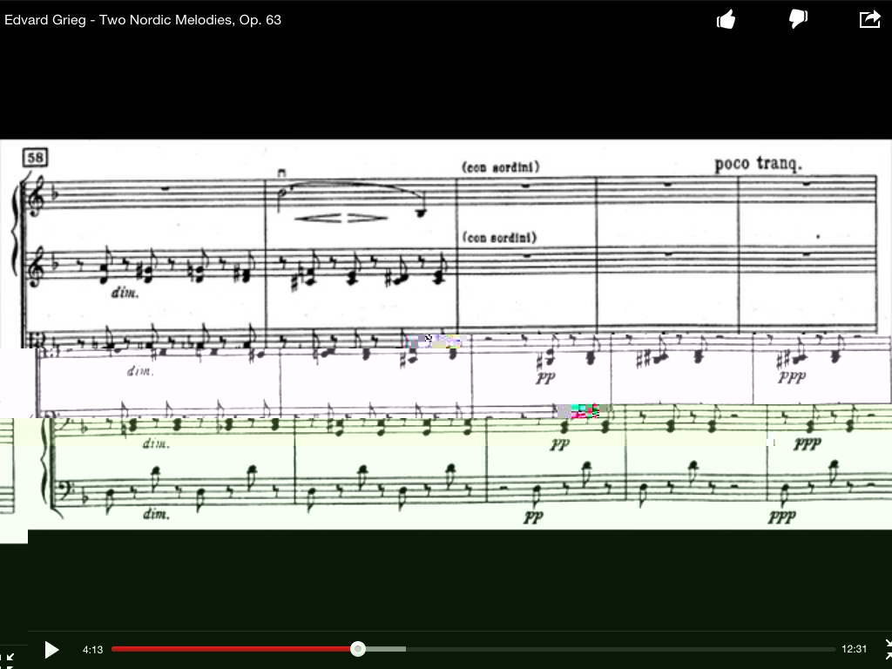Click the title 'Edvard Grieg - Two Nordic Melodies, Op. 63'
The height and width of the screenshot is (669, 892).
pos(143,20)
